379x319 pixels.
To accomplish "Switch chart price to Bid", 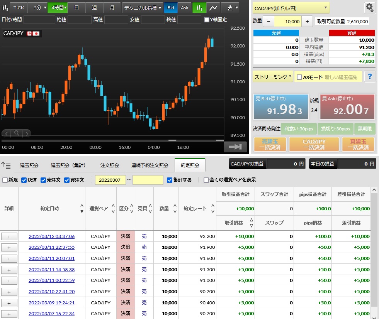I will 171,8.
